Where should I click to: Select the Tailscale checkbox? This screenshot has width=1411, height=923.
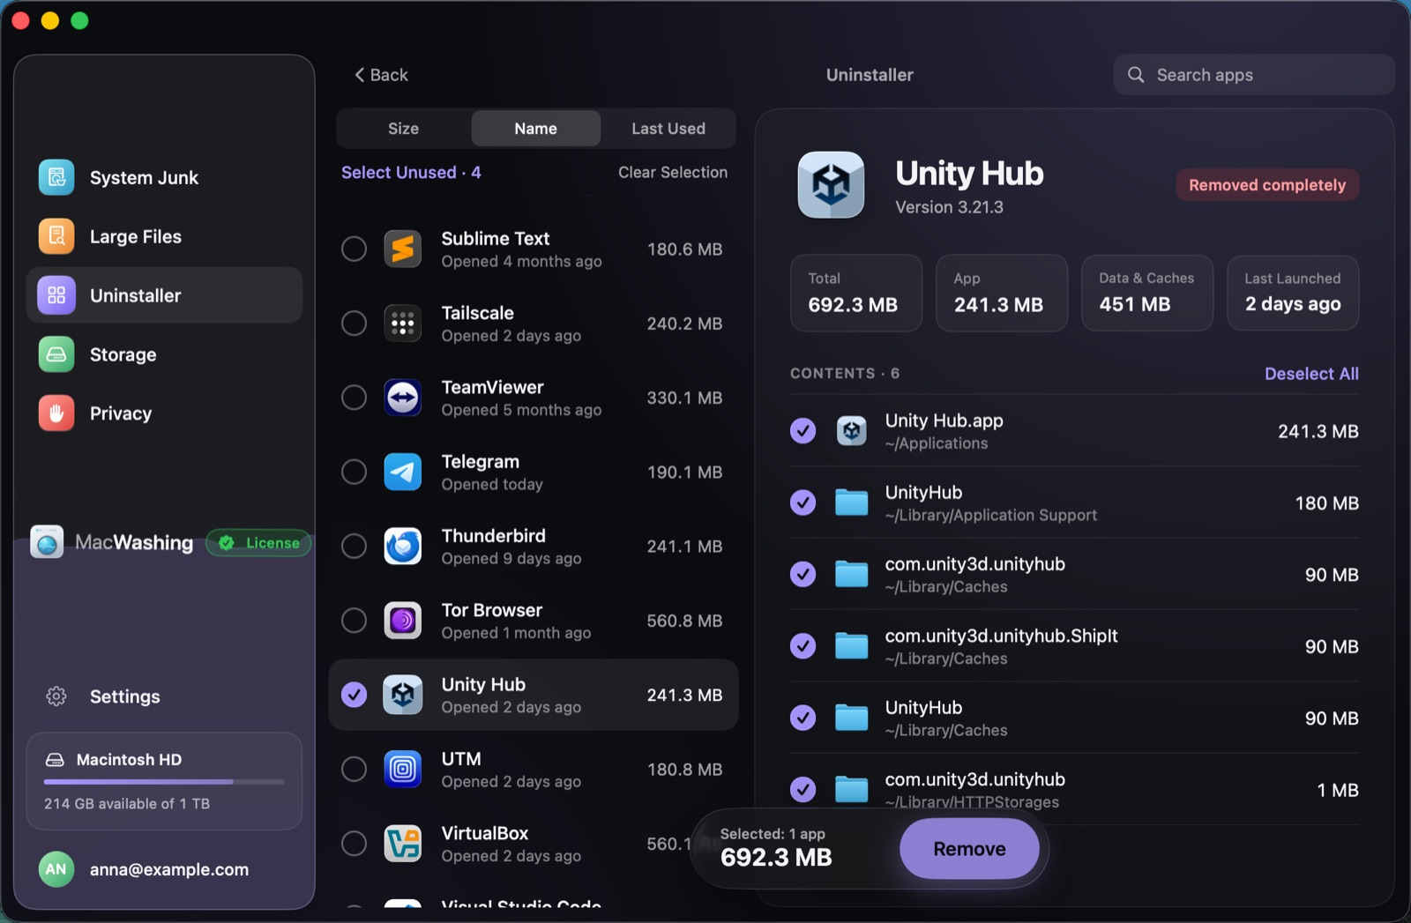click(x=354, y=324)
